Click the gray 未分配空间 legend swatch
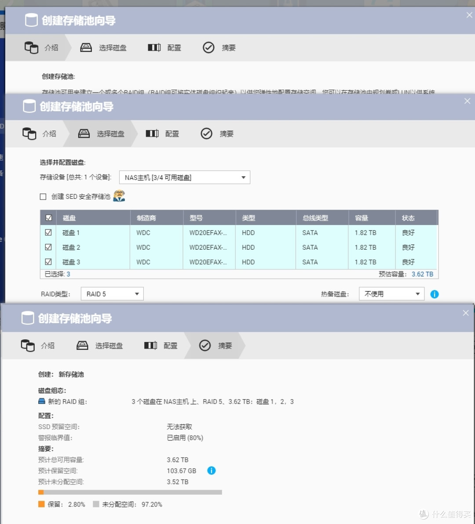This screenshot has width=475, height=524. click(x=96, y=504)
